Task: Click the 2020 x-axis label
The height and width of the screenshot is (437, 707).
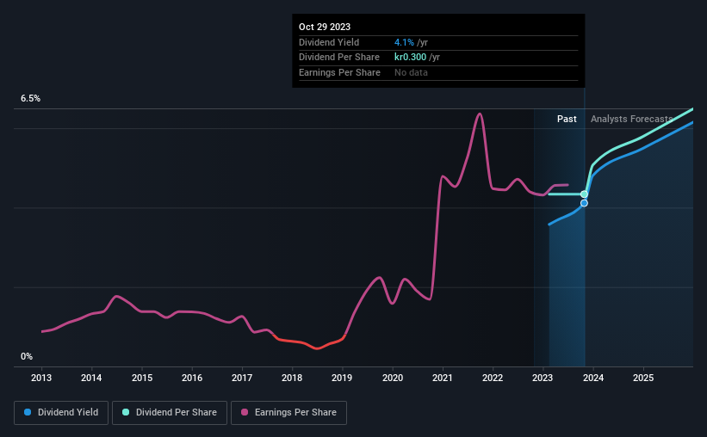Action: point(393,378)
